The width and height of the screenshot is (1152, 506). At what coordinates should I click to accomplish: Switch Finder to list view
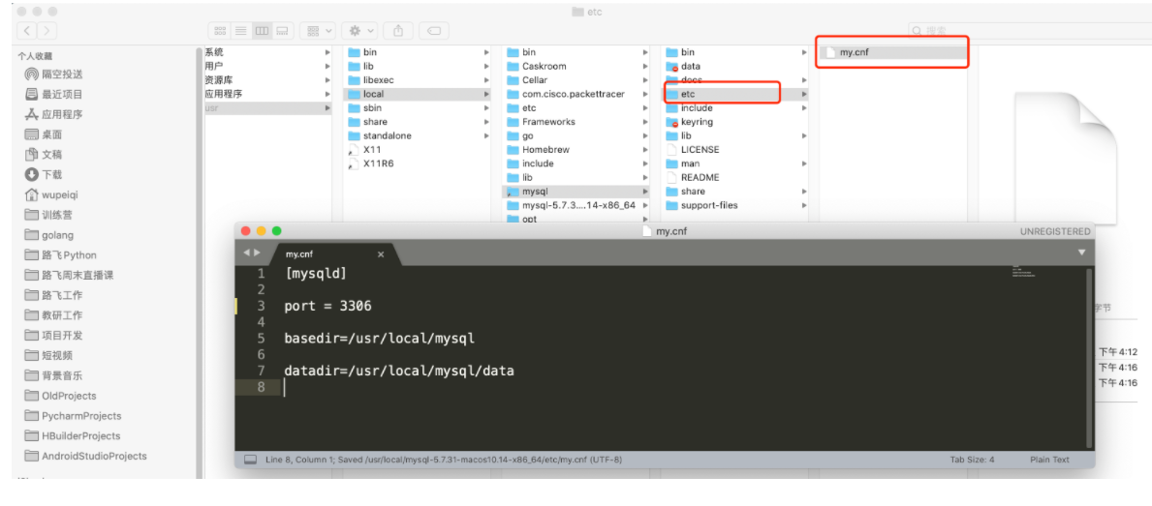click(240, 31)
